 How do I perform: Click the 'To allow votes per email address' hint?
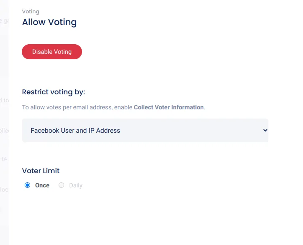coord(77,107)
